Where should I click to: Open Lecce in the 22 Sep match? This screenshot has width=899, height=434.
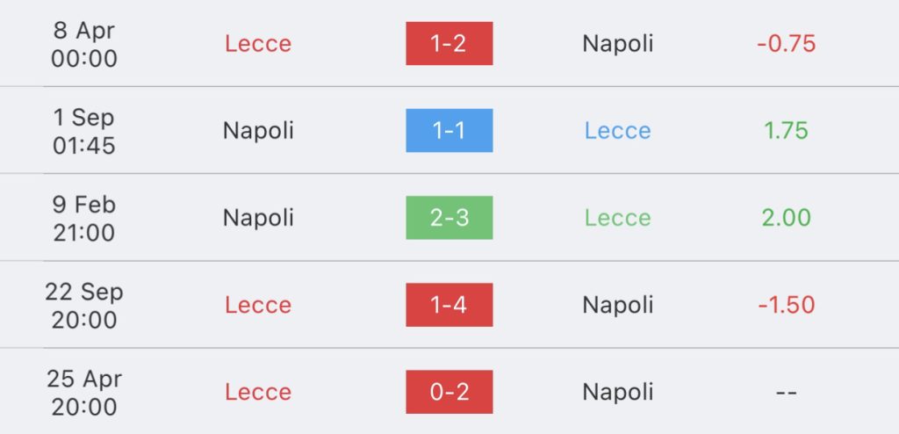pos(258,305)
